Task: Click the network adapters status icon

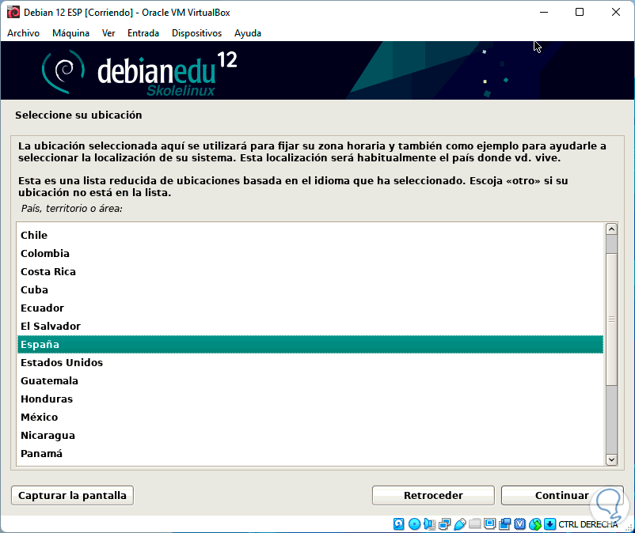Action: pos(445,524)
